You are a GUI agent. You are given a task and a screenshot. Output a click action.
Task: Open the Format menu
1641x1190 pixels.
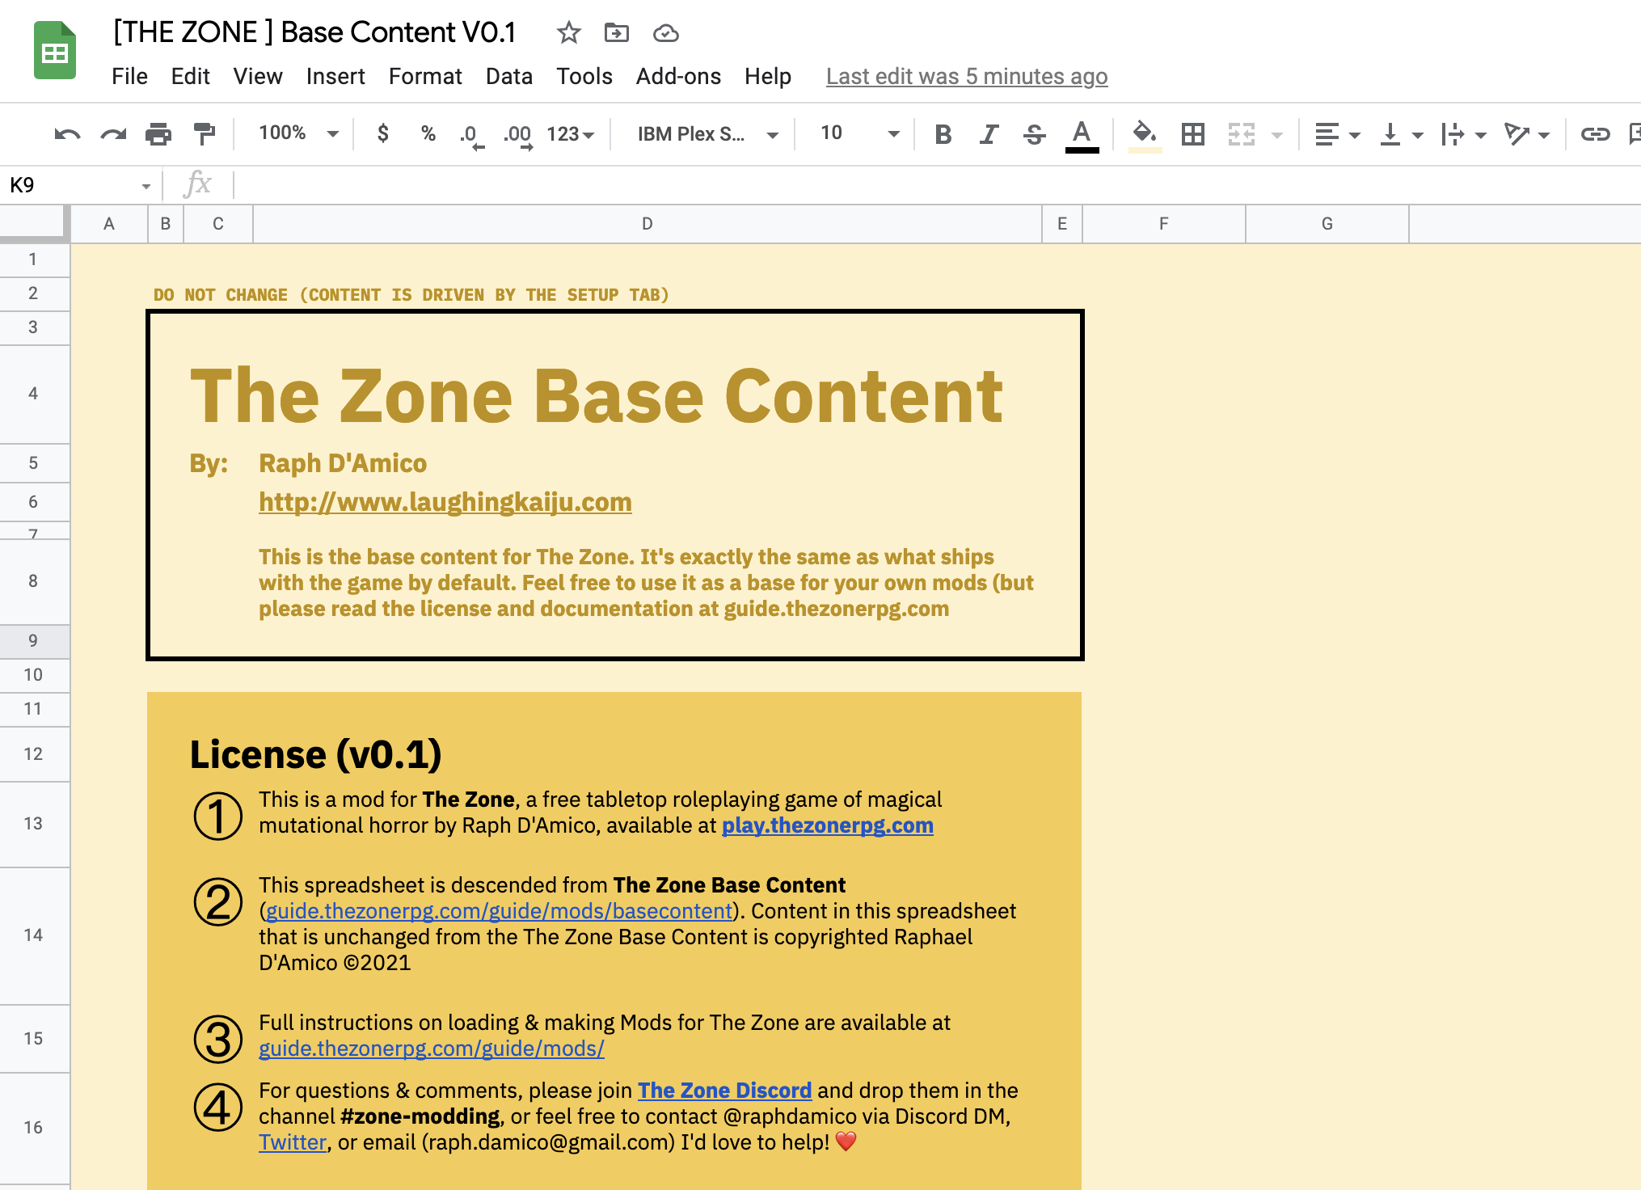[425, 76]
